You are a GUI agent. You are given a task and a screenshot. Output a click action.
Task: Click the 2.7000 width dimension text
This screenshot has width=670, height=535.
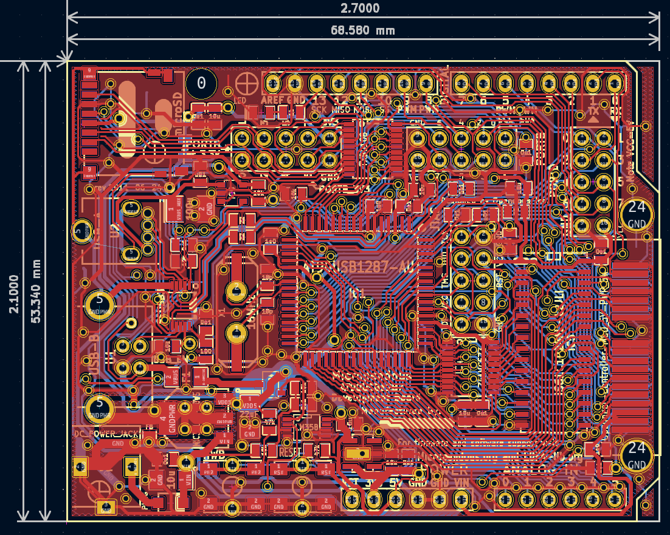[x=360, y=8]
